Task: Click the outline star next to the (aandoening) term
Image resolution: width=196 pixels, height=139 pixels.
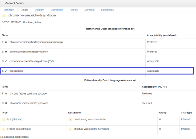Action: [x=6, y=42]
